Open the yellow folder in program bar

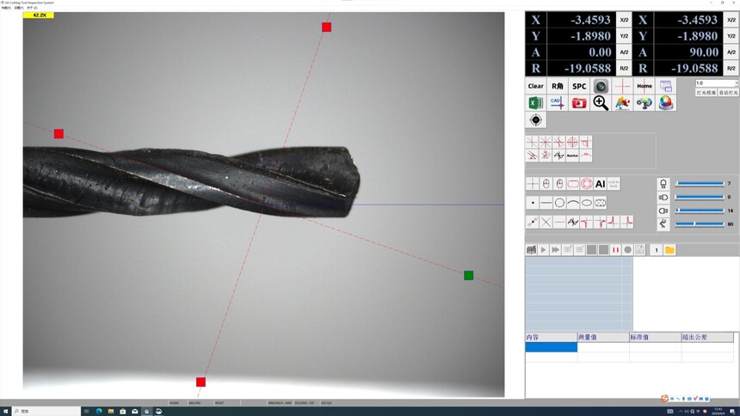click(x=669, y=250)
